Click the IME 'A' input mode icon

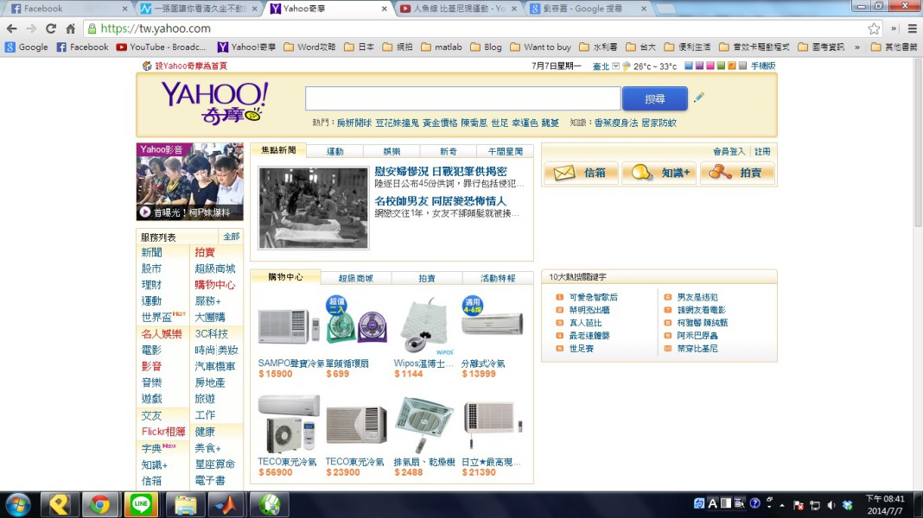(x=712, y=503)
